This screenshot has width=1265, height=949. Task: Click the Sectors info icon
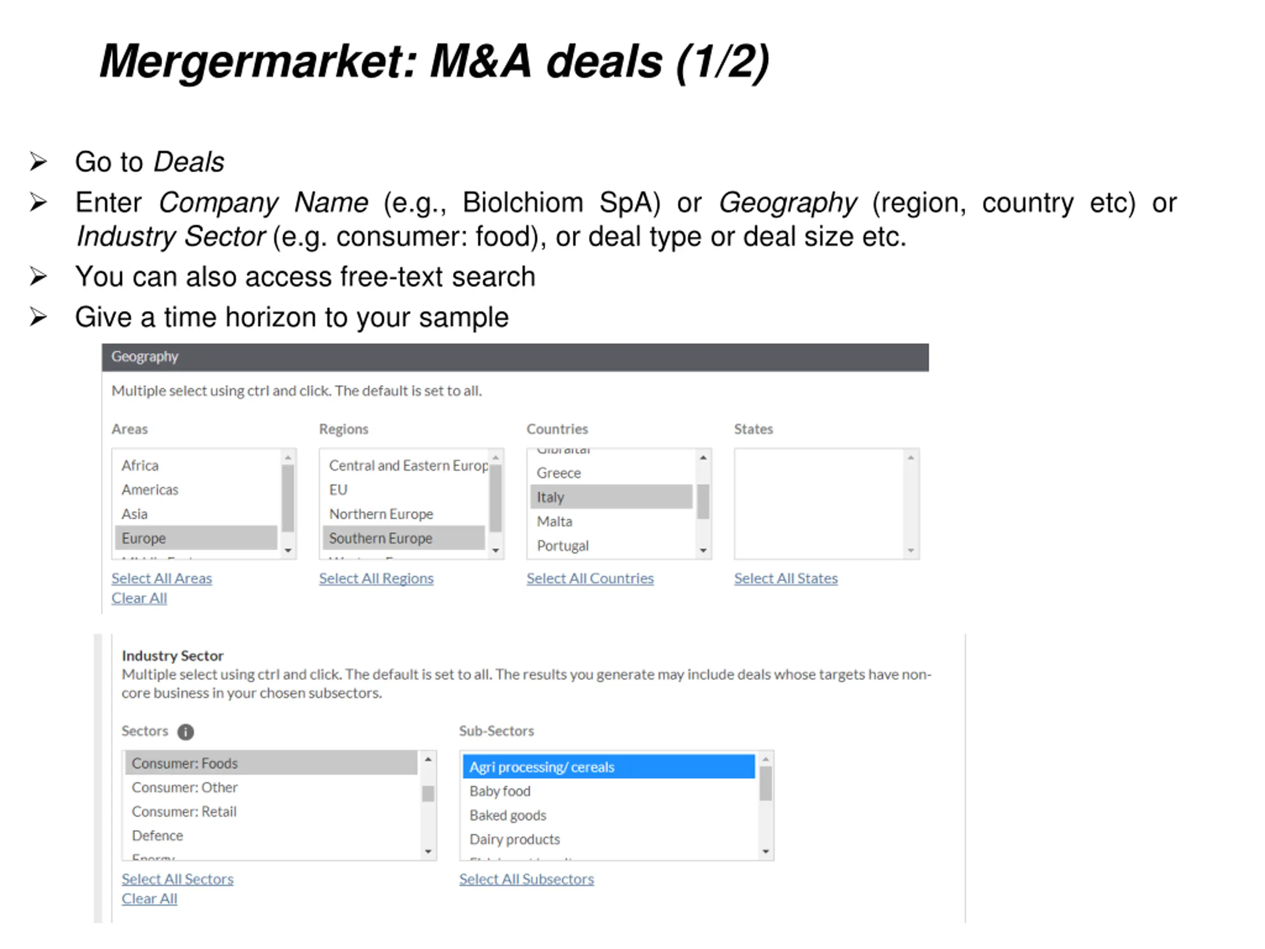pos(185,732)
